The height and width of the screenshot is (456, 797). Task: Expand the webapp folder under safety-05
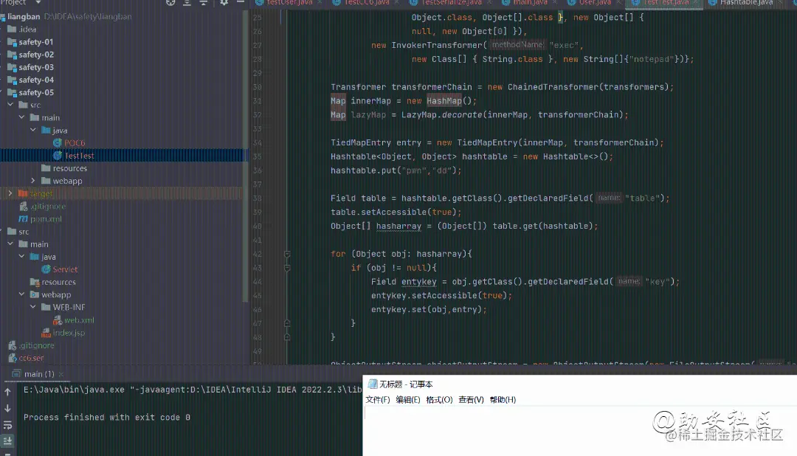33,181
